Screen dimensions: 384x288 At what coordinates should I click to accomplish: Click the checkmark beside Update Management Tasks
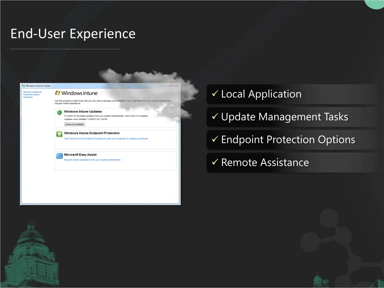point(215,116)
